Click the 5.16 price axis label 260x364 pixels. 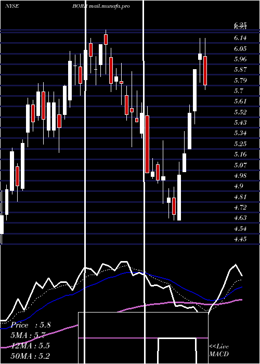[240, 154]
